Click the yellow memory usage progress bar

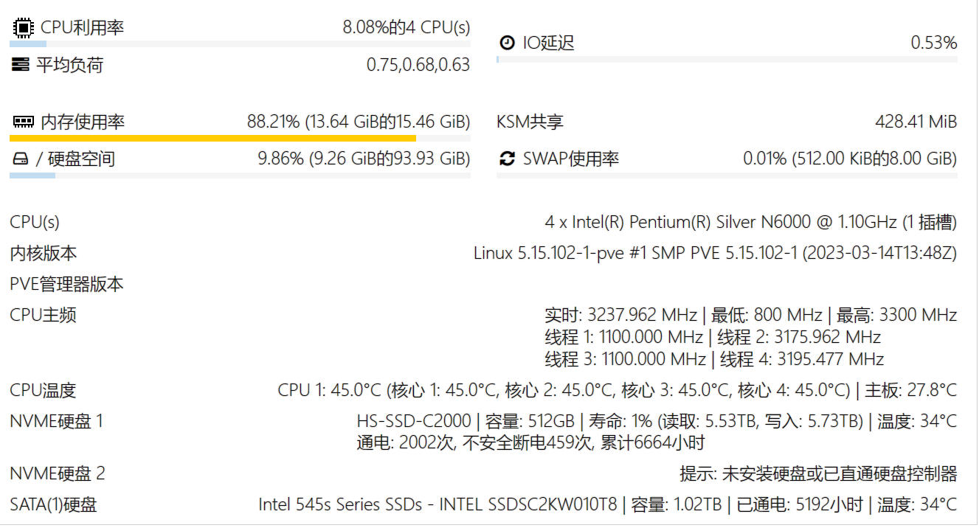point(240,138)
